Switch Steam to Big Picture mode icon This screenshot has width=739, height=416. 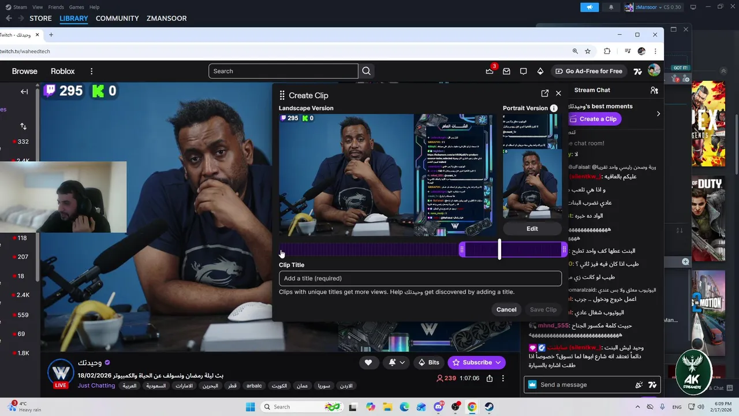pos(693,8)
